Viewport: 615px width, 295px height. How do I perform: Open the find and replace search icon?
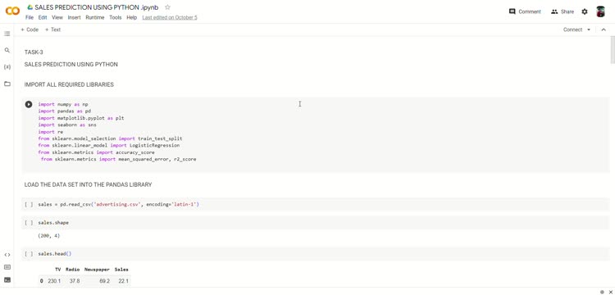click(x=7, y=50)
